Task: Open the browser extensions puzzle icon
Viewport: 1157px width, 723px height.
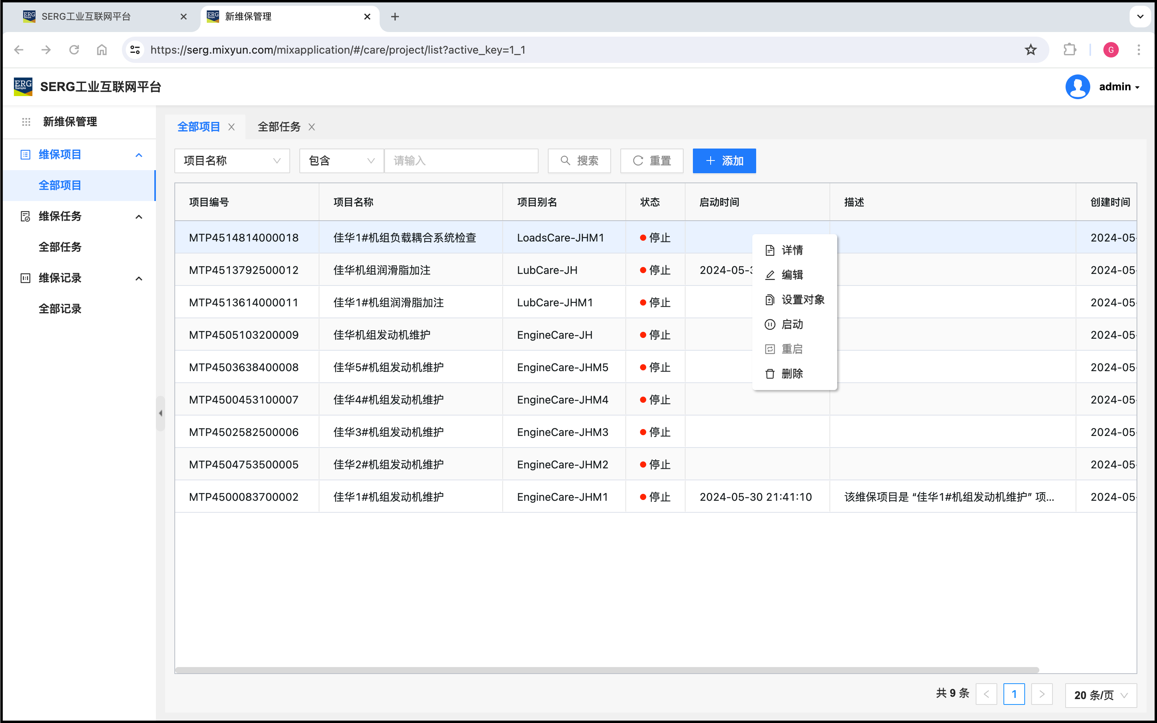Action: point(1069,50)
